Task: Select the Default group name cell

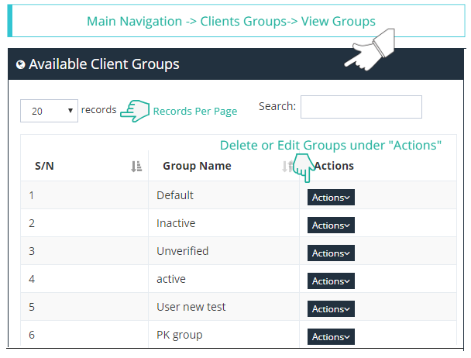Action: tap(175, 195)
